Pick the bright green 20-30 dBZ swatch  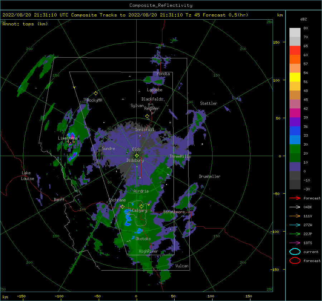(x=295, y=149)
